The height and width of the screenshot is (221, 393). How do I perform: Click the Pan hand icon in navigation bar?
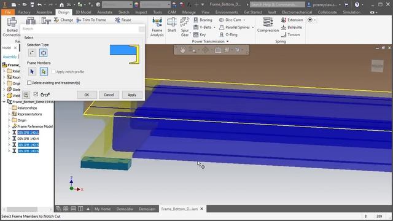click(x=182, y=50)
